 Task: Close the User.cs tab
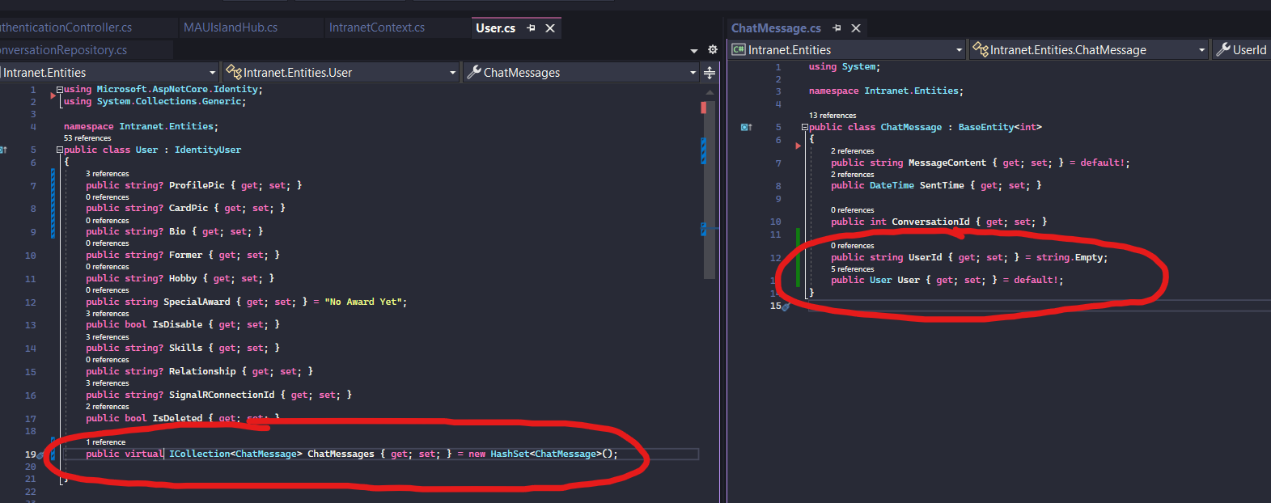point(550,28)
